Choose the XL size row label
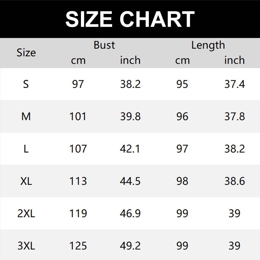 pyautogui.click(x=26, y=181)
